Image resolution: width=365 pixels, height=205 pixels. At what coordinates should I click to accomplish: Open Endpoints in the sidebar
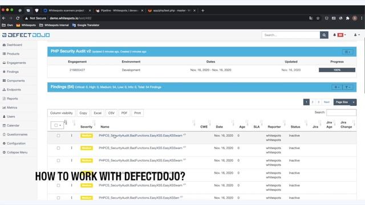tap(11, 89)
